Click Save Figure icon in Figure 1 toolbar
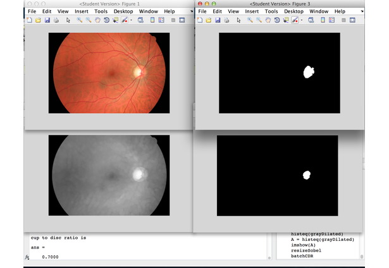The image size is (389, 268). point(47,20)
